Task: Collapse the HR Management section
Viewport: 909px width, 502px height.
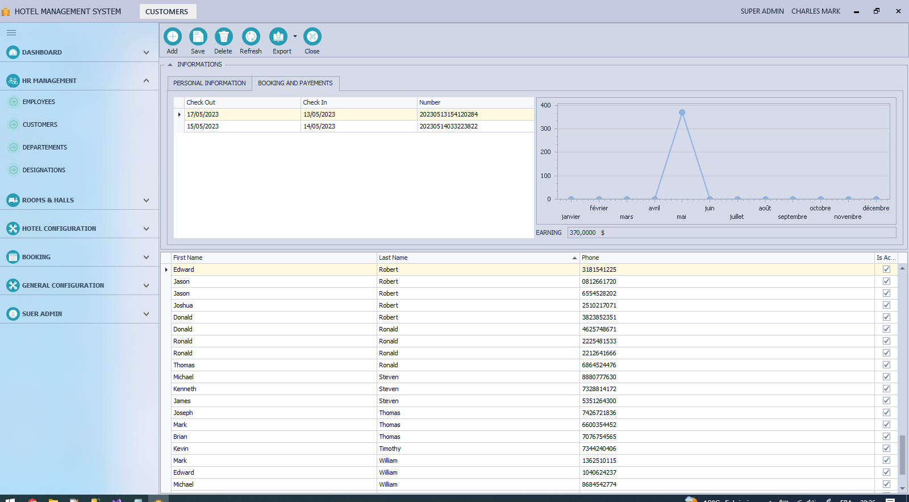Action: (x=146, y=81)
